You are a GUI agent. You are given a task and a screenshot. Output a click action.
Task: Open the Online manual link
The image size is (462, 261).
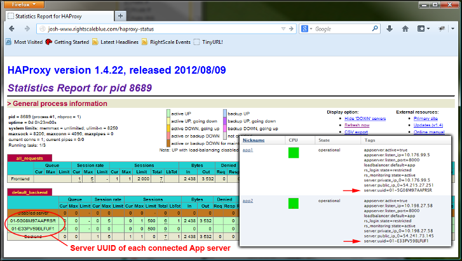(x=429, y=132)
